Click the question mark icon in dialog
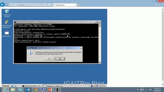164x92 pixels. (31, 53)
